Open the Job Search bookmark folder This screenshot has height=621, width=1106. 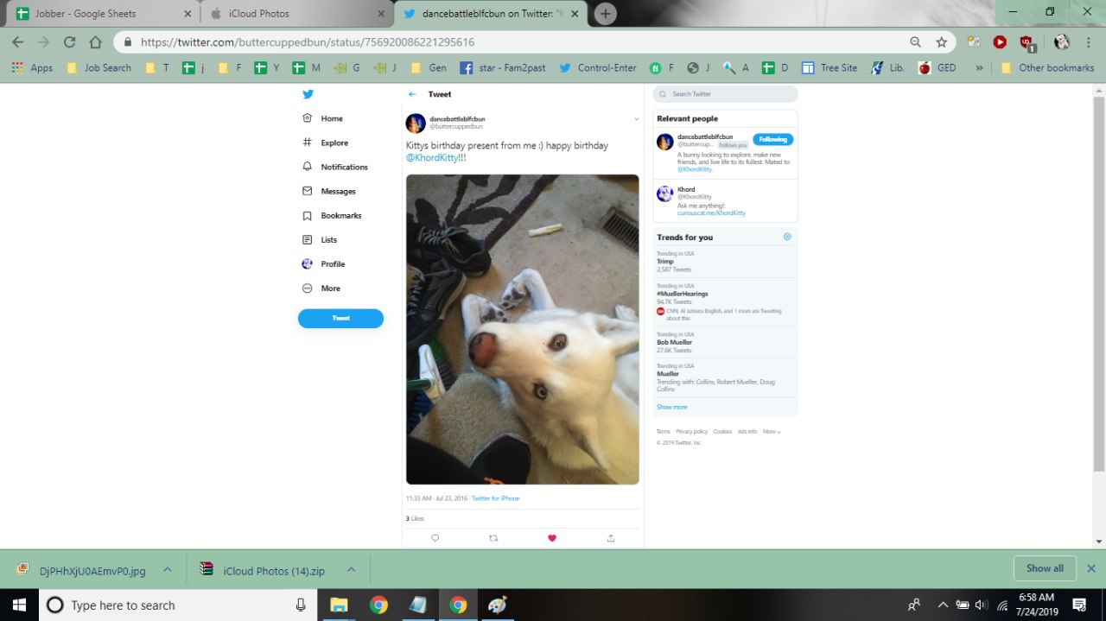coord(99,67)
